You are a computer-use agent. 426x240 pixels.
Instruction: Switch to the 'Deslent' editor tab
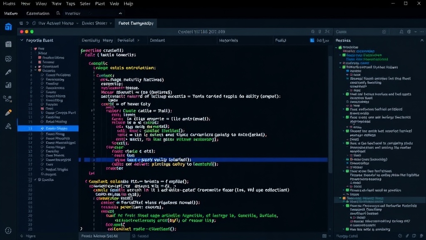[157, 40]
